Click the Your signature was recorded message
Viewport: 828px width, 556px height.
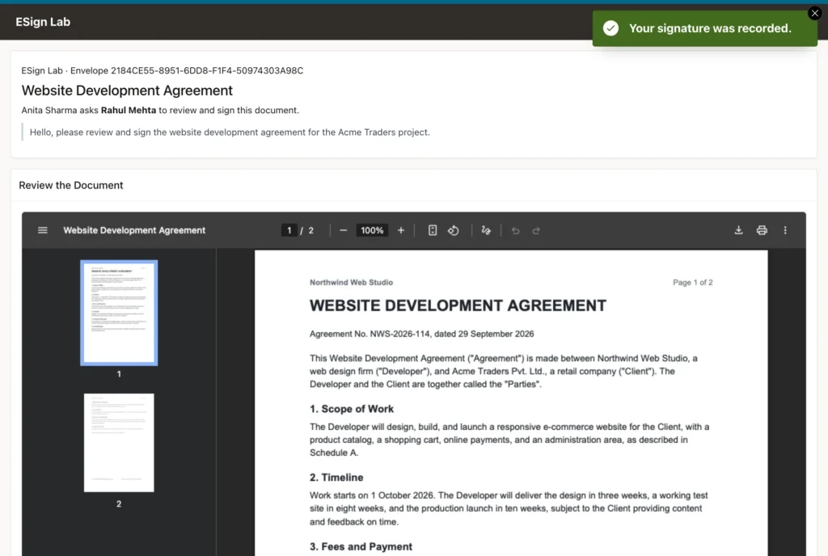pyautogui.click(x=710, y=28)
